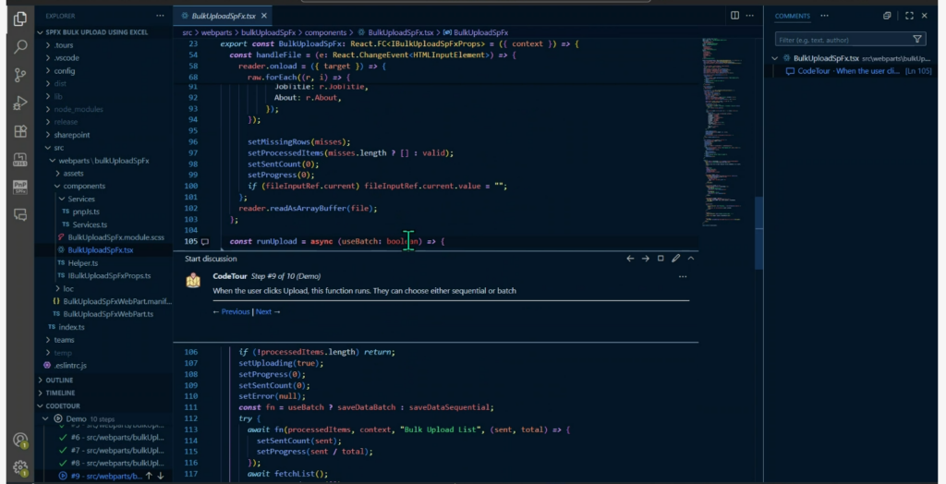
Task: Edit the tour step with pencil icon
Action: (675, 259)
